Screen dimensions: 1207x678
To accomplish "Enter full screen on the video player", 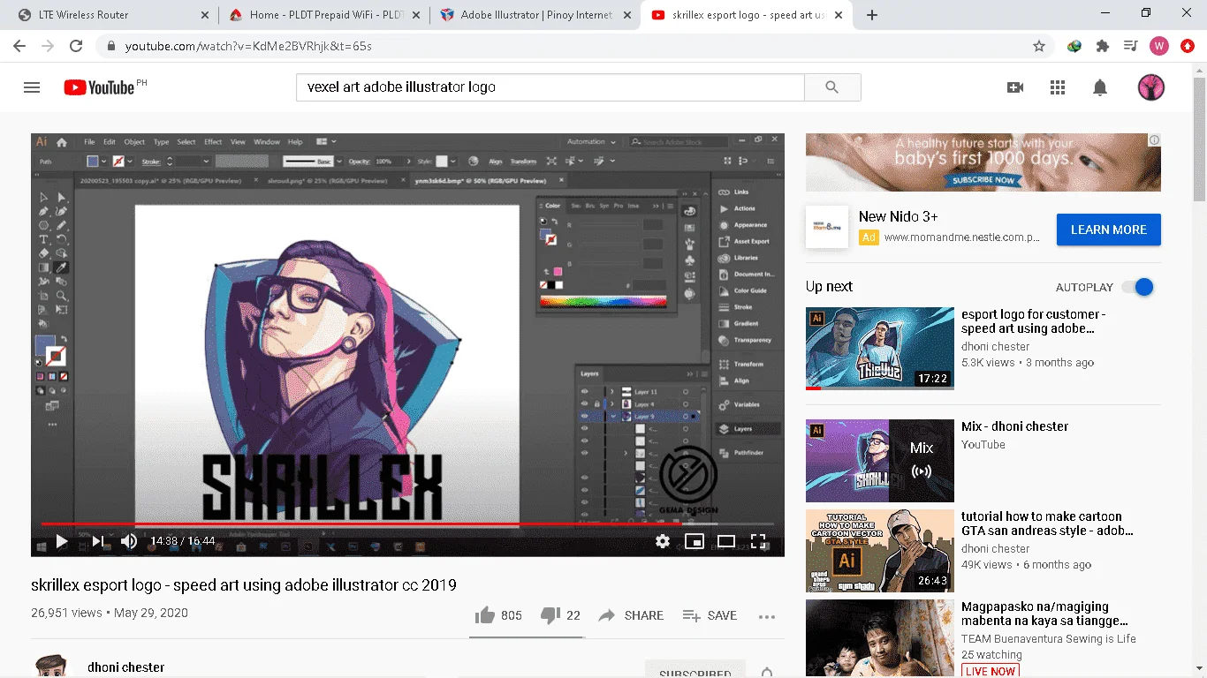I will coord(758,541).
